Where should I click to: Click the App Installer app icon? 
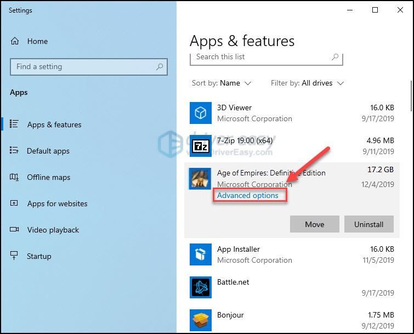[200, 254]
